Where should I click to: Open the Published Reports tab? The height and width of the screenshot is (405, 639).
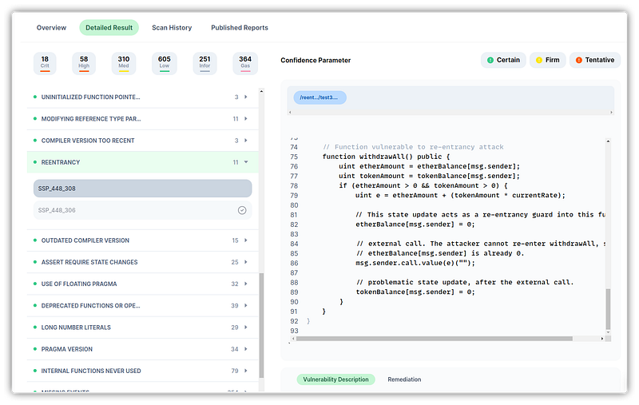pyautogui.click(x=240, y=28)
